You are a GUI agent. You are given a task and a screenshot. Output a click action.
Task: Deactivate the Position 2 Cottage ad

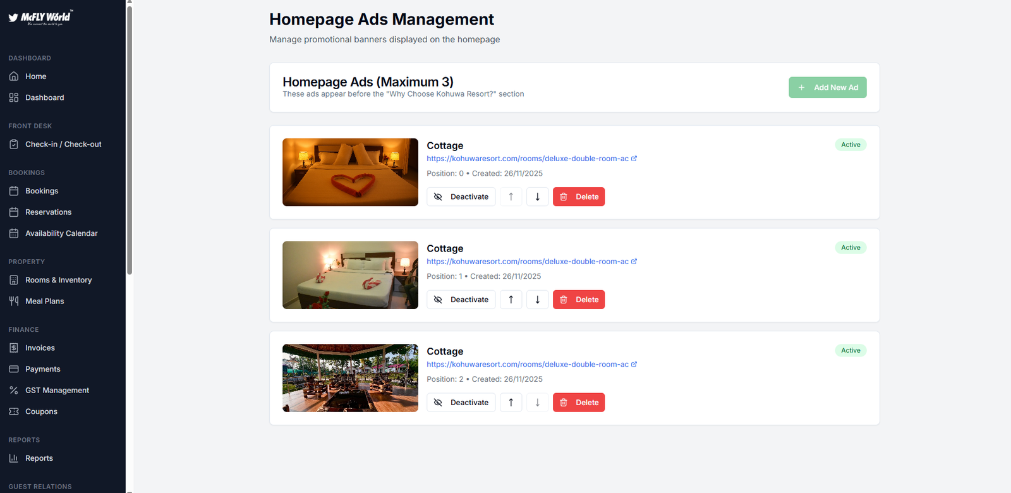461,403
